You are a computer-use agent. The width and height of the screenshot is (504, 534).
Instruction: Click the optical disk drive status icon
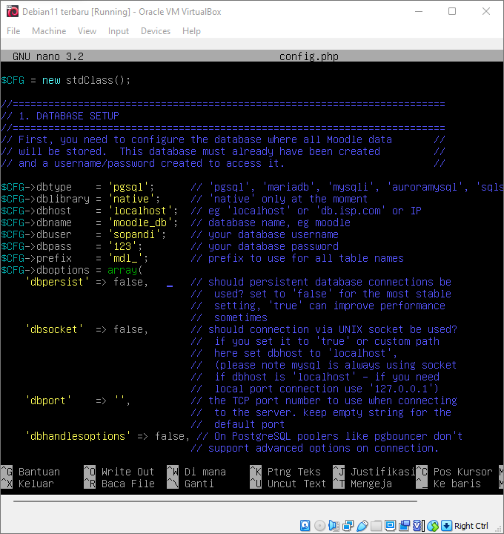pos(319,526)
